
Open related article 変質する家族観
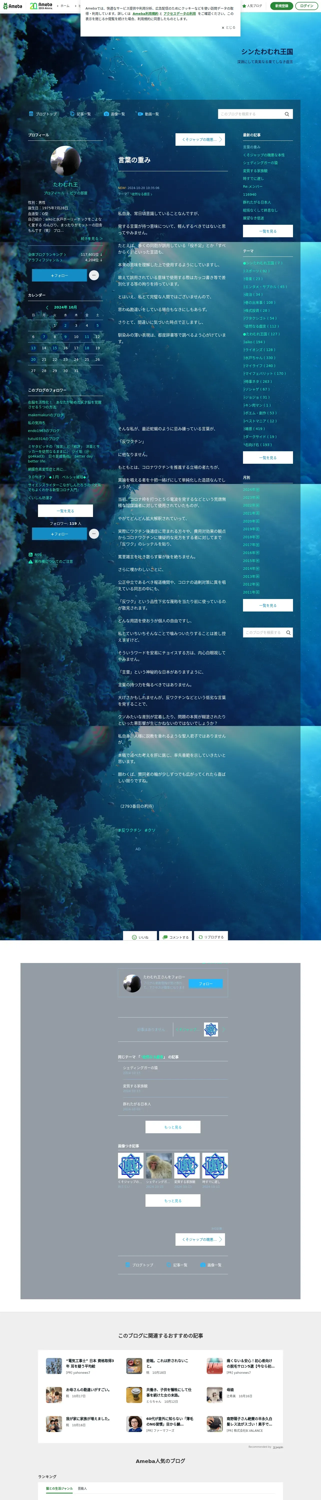point(135,1086)
